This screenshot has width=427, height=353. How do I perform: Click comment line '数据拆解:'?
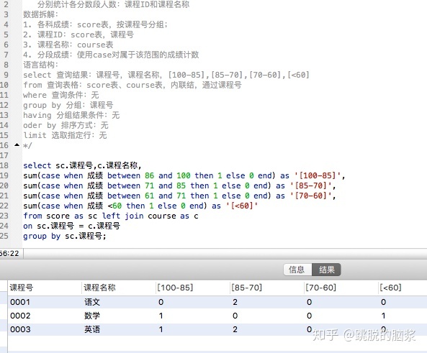pos(40,14)
